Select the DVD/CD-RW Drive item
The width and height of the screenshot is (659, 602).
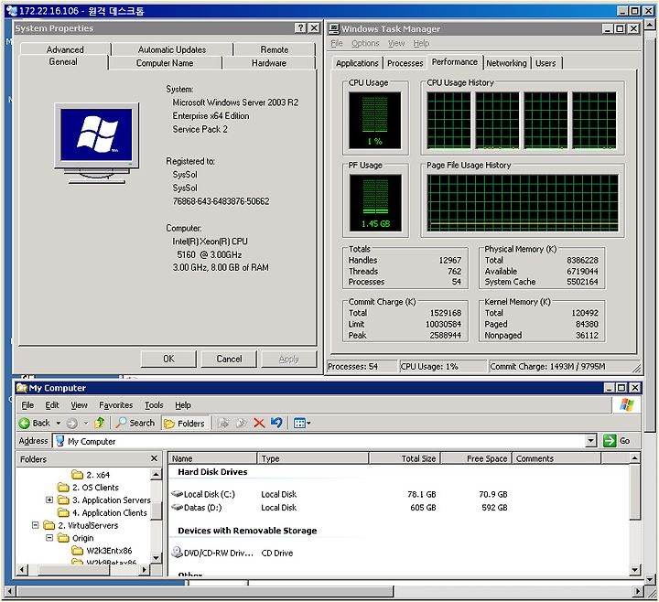pyautogui.click(x=212, y=553)
